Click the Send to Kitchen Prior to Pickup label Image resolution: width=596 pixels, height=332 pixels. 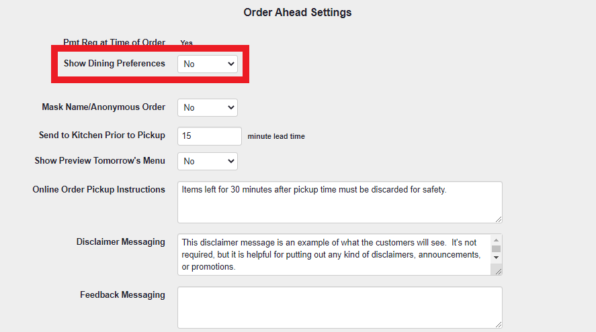click(x=101, y=135)
